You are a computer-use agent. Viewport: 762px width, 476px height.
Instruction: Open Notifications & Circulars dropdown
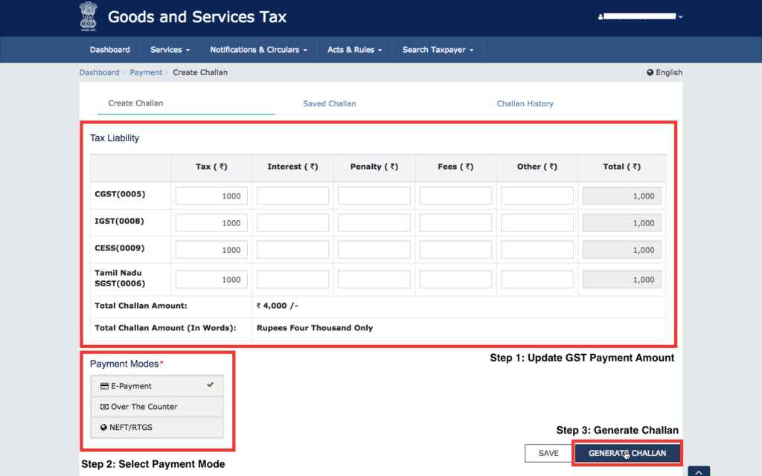258,50
